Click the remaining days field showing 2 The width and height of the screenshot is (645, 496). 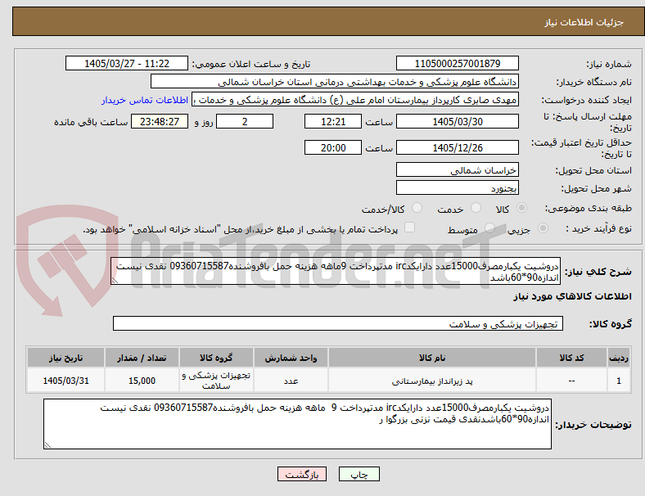click(x=245, y=122)
